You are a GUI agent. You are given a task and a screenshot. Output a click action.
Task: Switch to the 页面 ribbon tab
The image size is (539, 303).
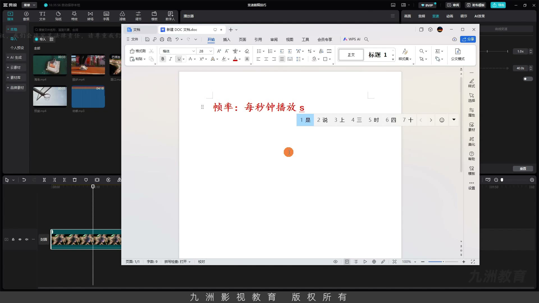pyautogui.click(x=242, y=40)
